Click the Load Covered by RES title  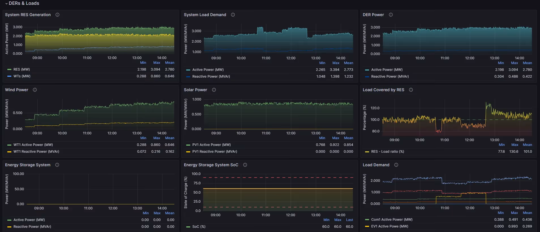(x=383, y=90)
